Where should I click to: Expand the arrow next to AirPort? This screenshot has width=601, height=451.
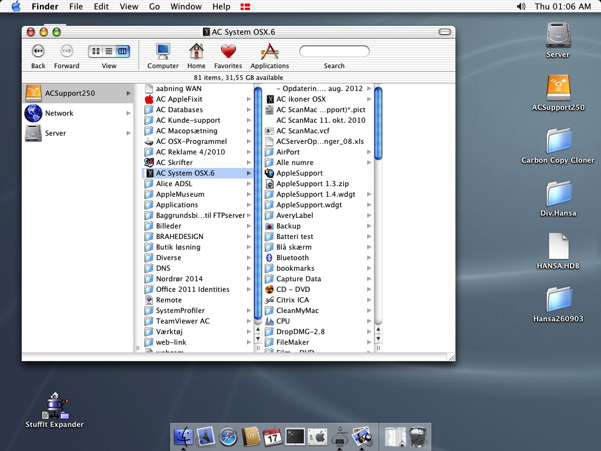(369, 152)
